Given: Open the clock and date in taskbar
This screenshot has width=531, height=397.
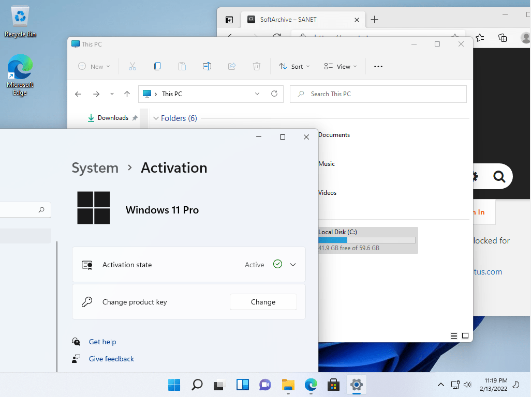Looking at the screenshot, I should pos(493,385).
